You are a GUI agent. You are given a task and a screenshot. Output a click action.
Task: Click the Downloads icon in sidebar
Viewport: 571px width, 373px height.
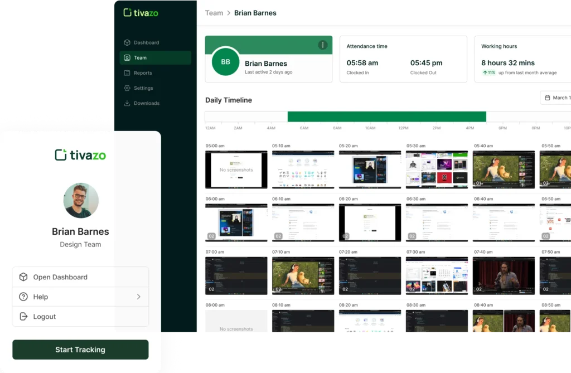pyautogui.click(x=127, y=103)
